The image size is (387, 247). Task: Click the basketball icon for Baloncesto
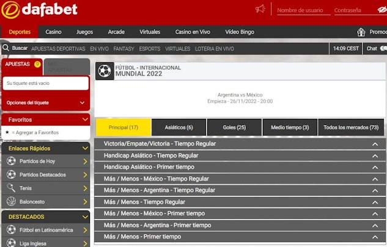[x=11, y=201]
